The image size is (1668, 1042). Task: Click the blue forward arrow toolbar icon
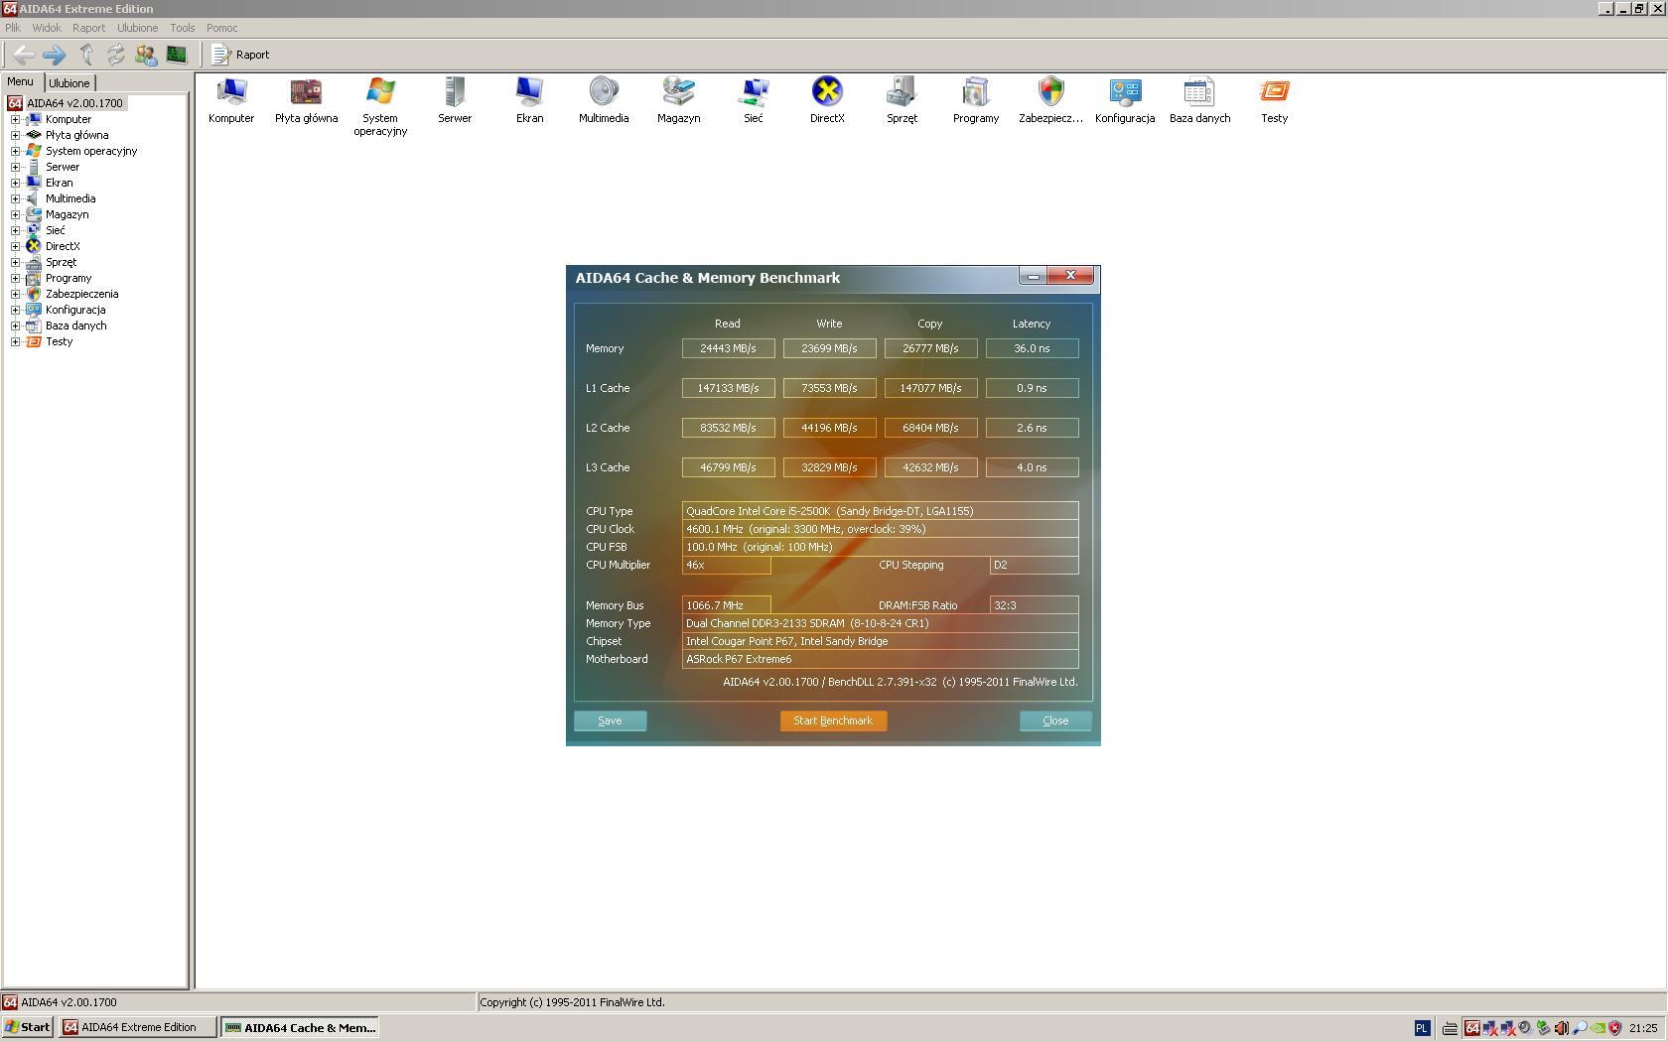(55, 55)
